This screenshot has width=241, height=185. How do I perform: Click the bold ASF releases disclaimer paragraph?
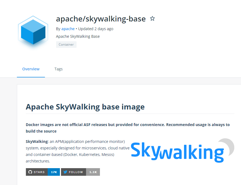tap(127, 128)
